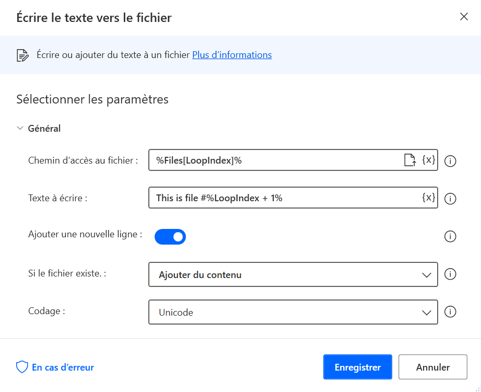Viewport: 481px width, 392px height.
Task: Click the write-text action icon in the banner
Action: pos(21,54)
